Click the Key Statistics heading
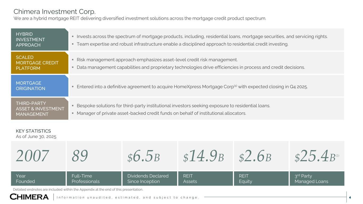Screen dimensions: 363x204 pos(33,131)
